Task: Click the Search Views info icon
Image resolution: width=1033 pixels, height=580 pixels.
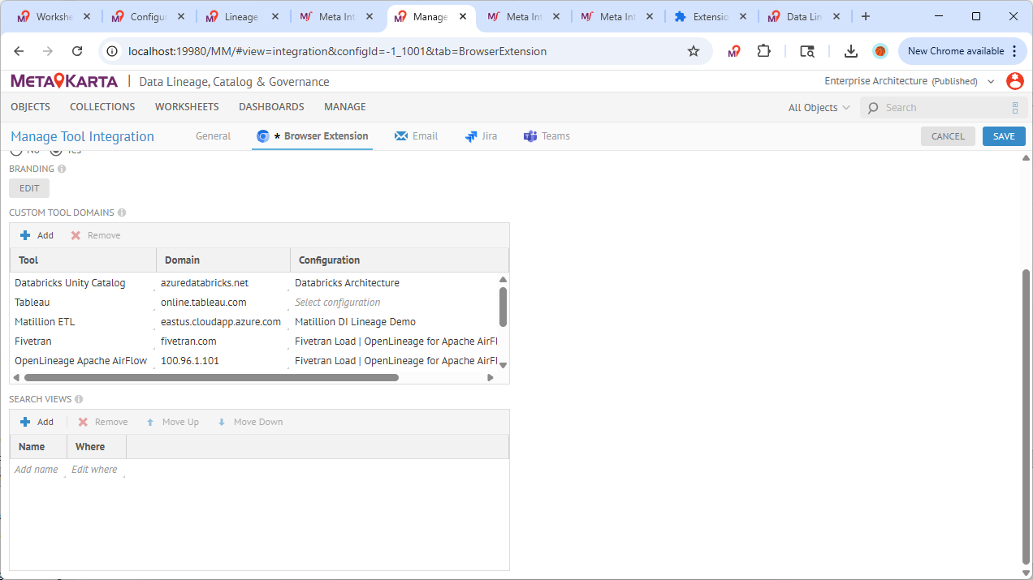Action: 79,400
